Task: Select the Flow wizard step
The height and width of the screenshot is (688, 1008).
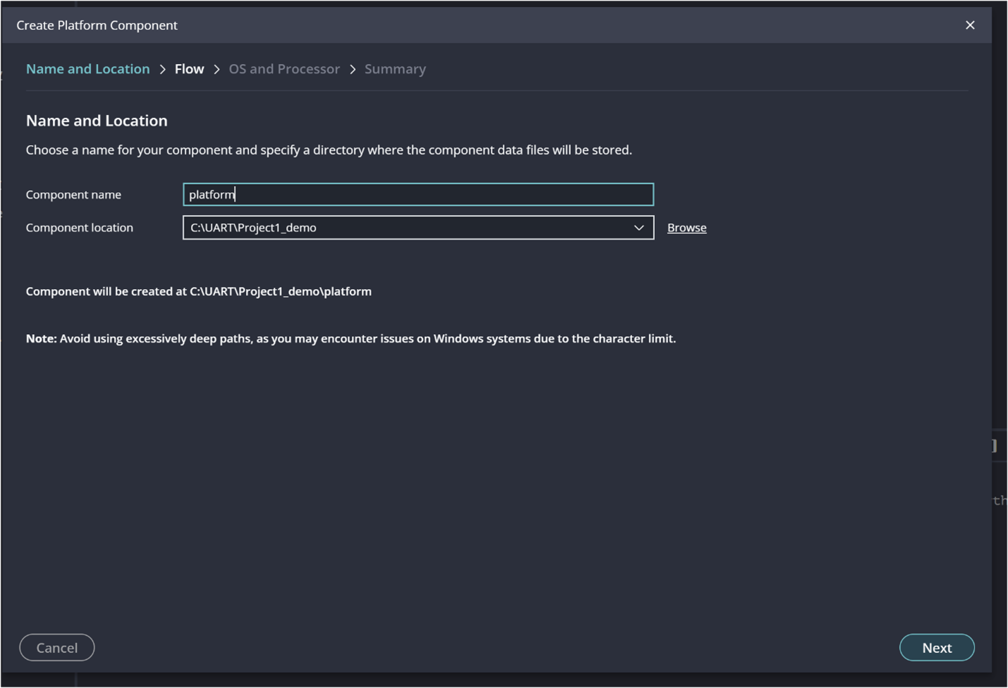Action: (189, 68)
